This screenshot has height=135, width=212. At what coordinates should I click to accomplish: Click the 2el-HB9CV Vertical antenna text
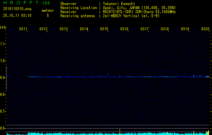coord(131,16)
